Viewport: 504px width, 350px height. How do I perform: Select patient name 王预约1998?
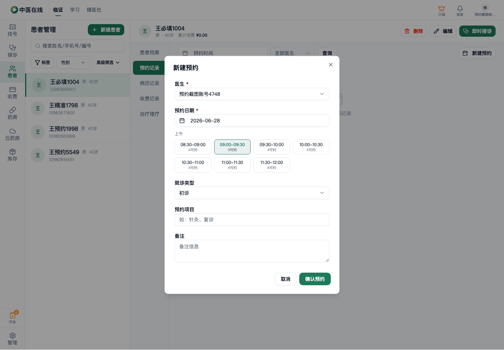tap(63, 129)
